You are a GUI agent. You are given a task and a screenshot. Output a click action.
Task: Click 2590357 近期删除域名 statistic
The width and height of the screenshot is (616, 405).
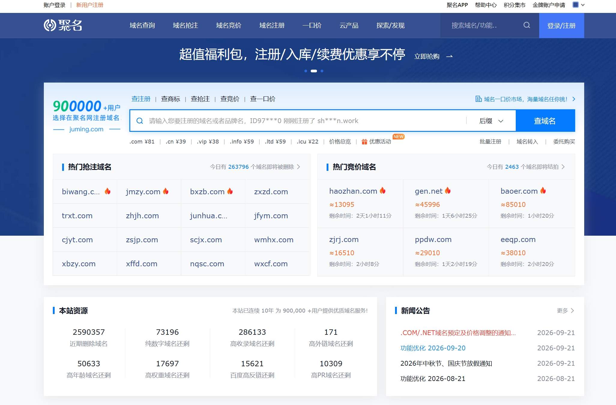click(x=89, y=337)
